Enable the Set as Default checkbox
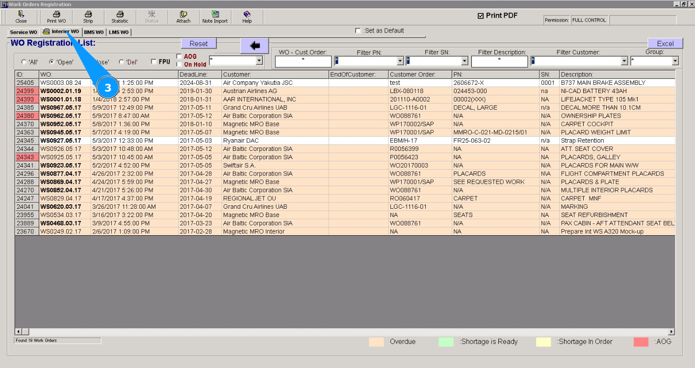The height and width of the screenshot is (368, 695). pyautogui.click(x=358, y=31)
